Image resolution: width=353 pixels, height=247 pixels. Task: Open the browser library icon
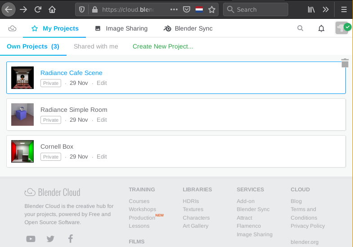click(x=311, y=9)
